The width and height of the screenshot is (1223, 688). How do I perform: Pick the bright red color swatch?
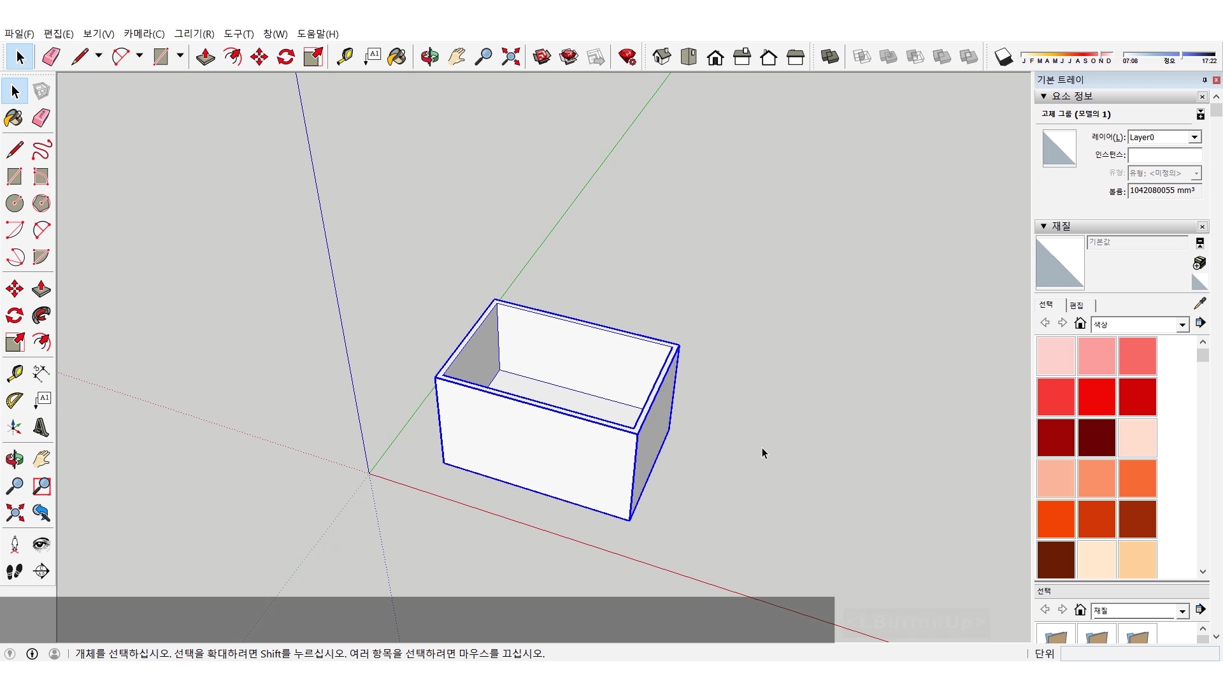(x=1096, y=396)
